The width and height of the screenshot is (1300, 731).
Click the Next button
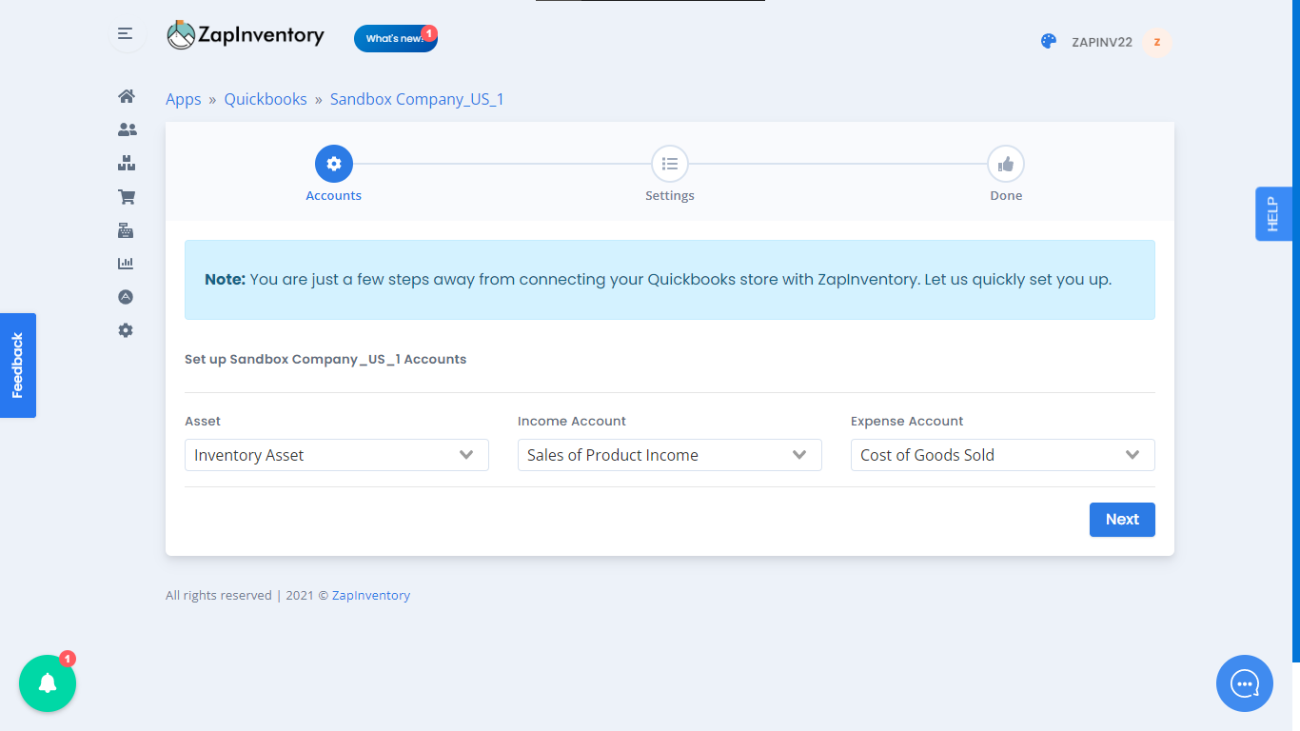1122,520
